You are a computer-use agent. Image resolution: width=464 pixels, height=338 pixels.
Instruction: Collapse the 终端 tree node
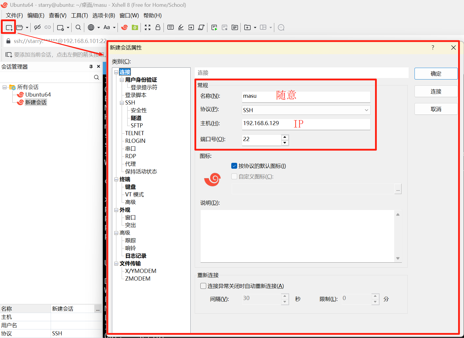[116, 179]
